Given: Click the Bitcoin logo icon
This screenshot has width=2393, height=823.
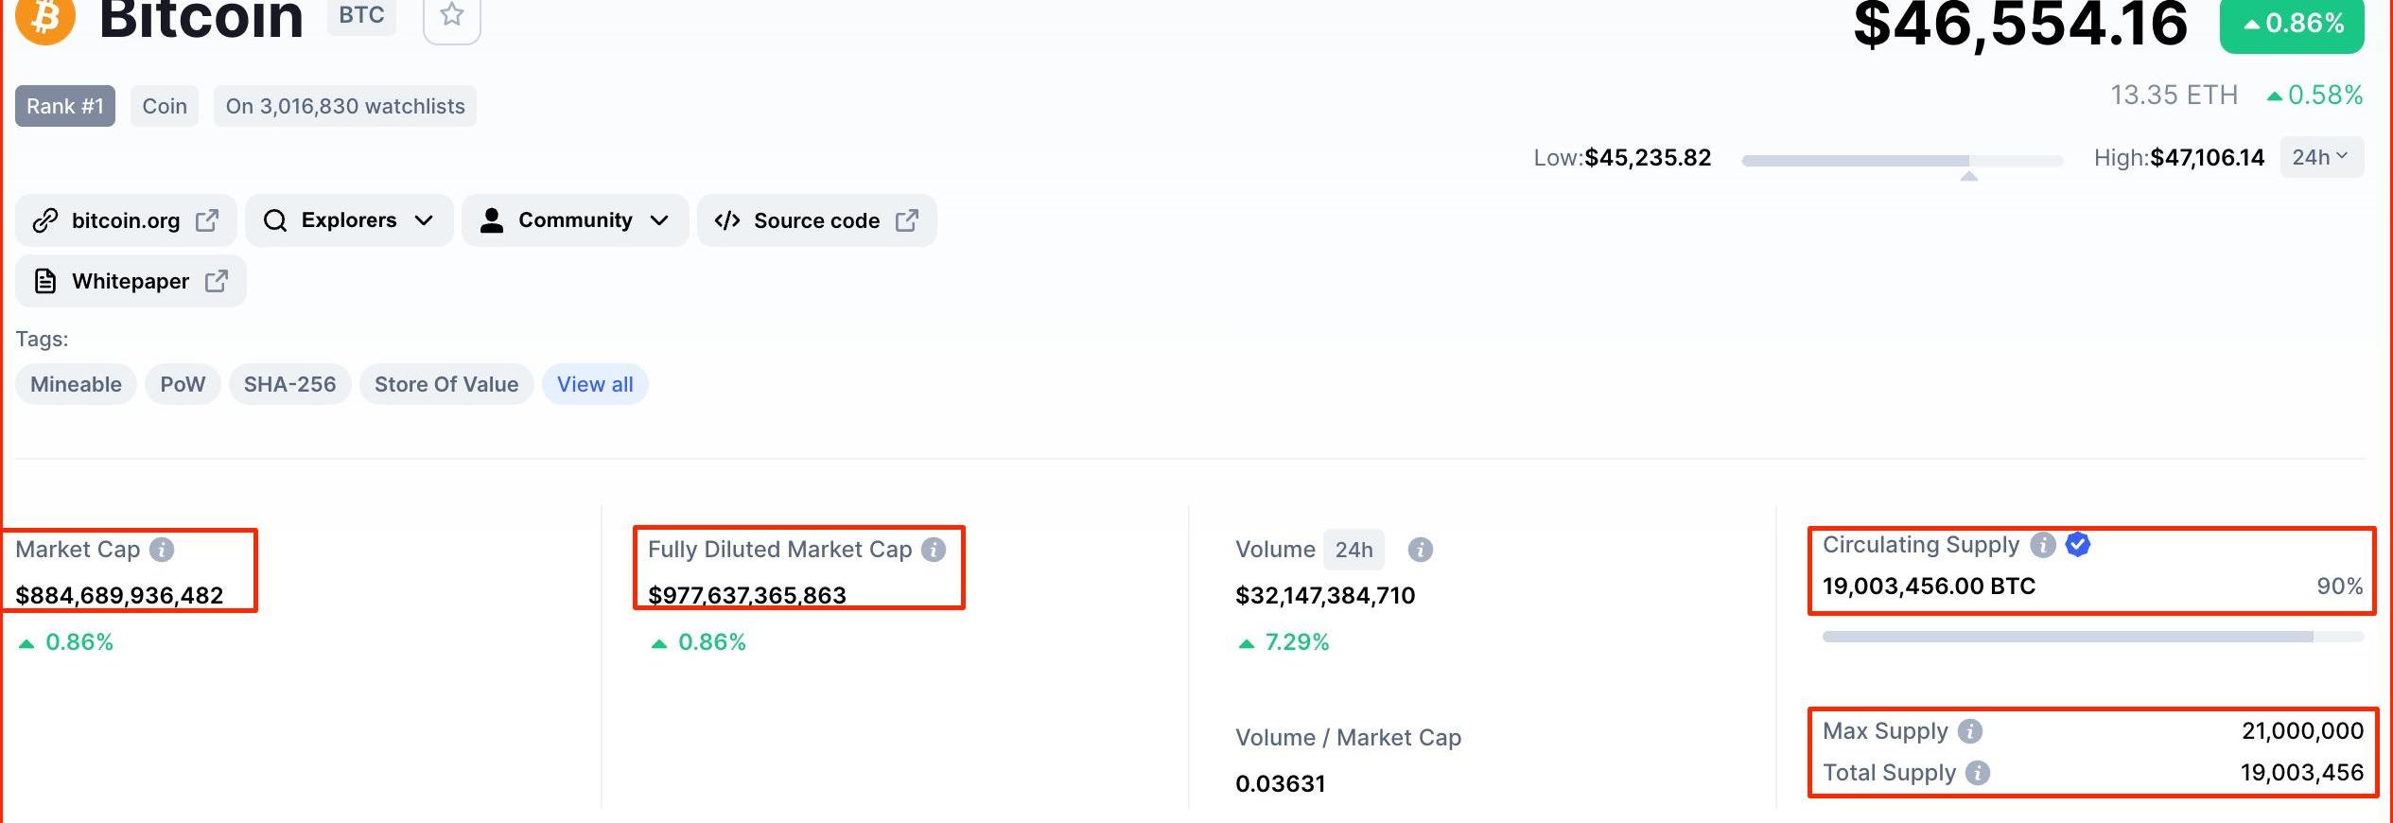Looking at the screenshot, I should [x=45, y=17].
